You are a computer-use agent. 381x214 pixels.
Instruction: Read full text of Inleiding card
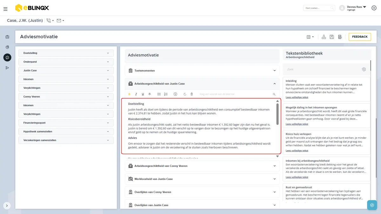pos(297,97)
